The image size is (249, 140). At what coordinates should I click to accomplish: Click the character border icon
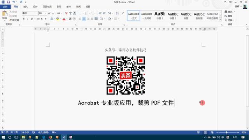[74, 13]
